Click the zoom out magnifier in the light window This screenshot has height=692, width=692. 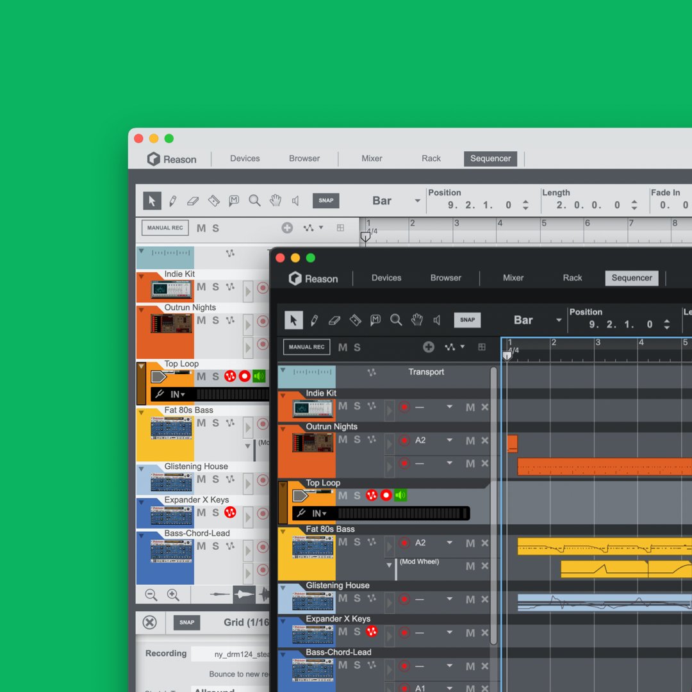[x=151, y=595]
